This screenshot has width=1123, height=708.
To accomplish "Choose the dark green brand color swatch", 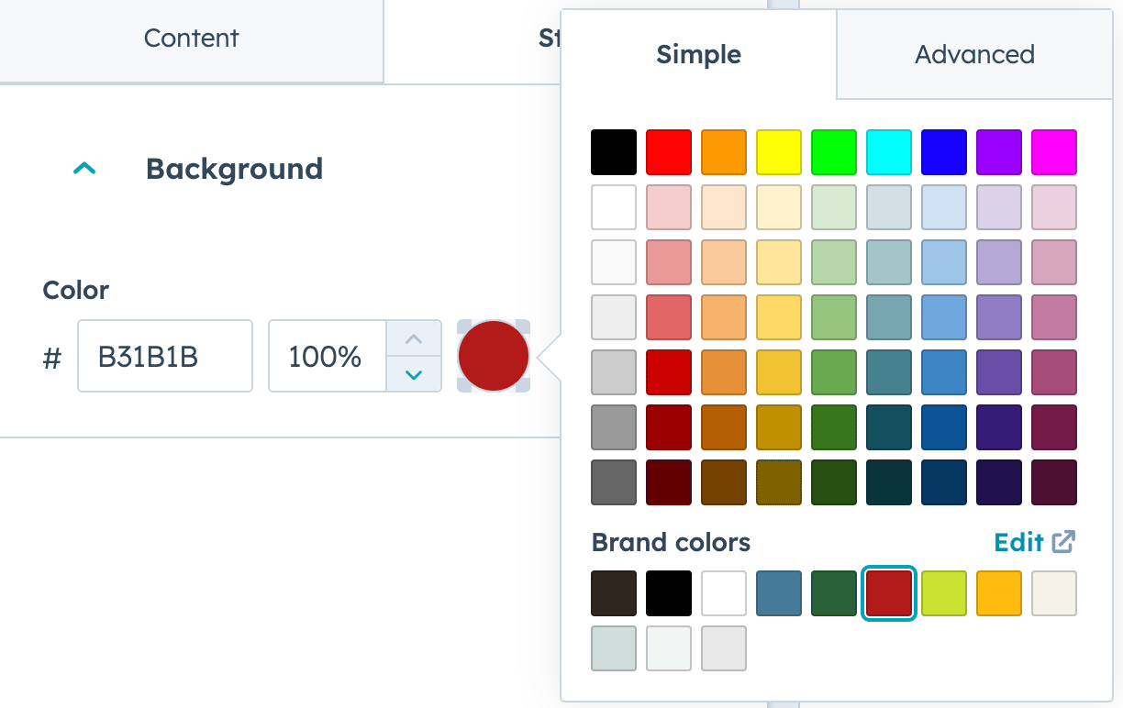I will pyautogui.click(x=834, y=593).
